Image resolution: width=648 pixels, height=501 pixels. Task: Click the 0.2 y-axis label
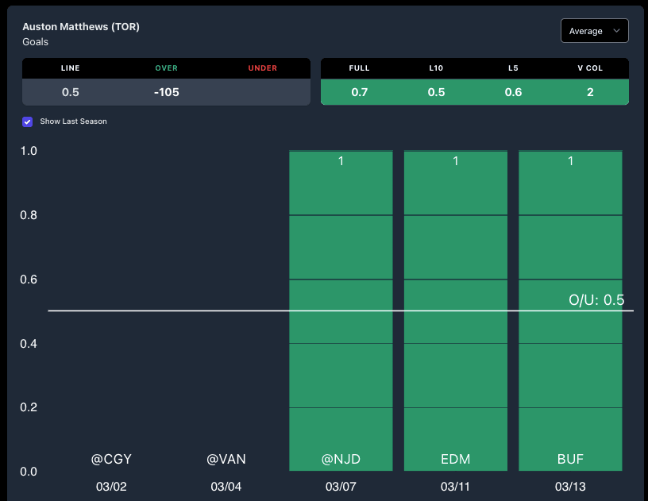[29, 407]
